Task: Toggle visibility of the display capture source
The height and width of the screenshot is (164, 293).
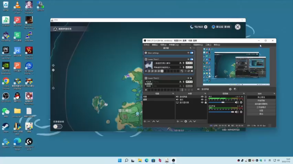Action: (x=202, y=102)
